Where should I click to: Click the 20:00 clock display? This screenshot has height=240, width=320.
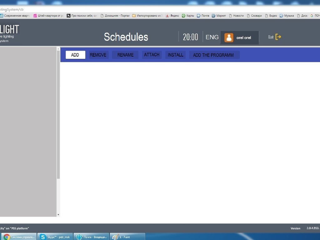(190, 37)
